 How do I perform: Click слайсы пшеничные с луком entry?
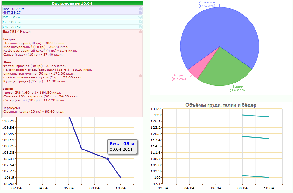[x=43, y=77]
